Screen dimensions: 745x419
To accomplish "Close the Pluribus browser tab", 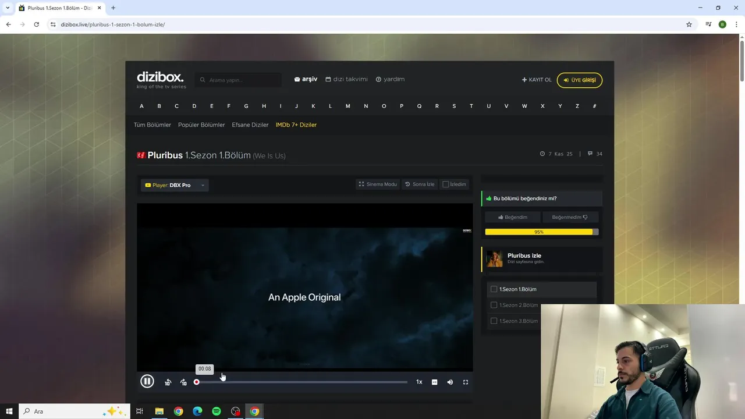I will (x=99, y=8).
